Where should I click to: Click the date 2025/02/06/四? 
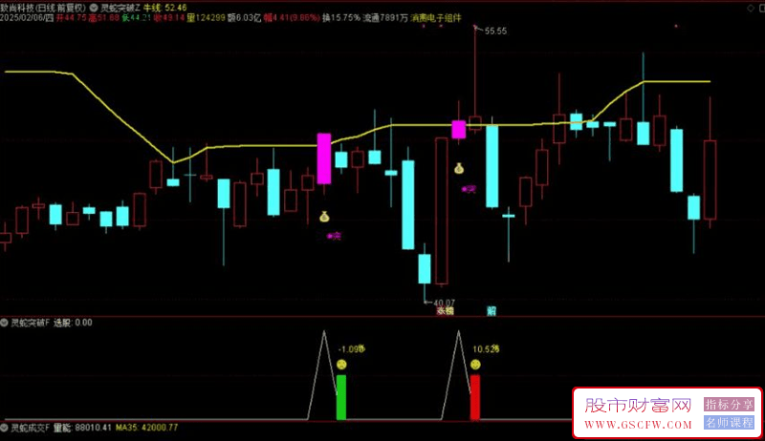point(27,18)
